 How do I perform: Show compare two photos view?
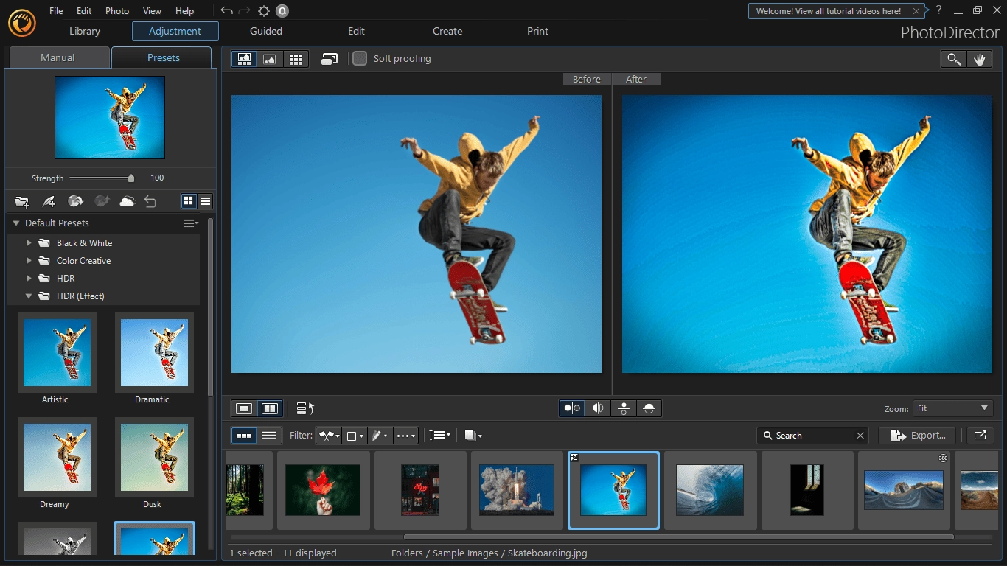point(271,408)
